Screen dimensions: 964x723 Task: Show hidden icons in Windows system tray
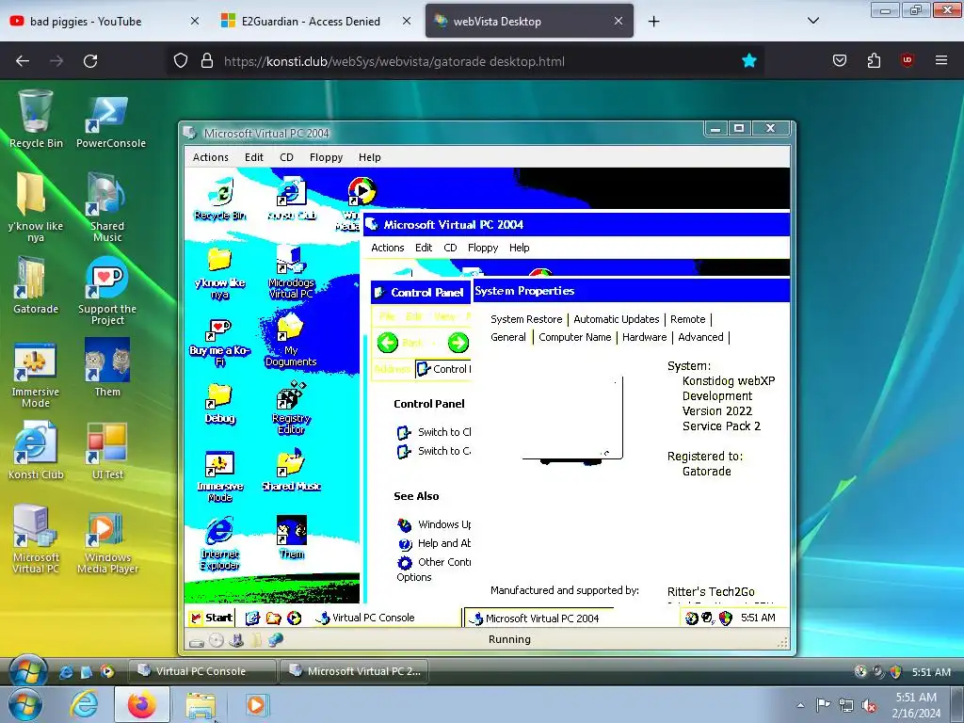click(800, 705)
